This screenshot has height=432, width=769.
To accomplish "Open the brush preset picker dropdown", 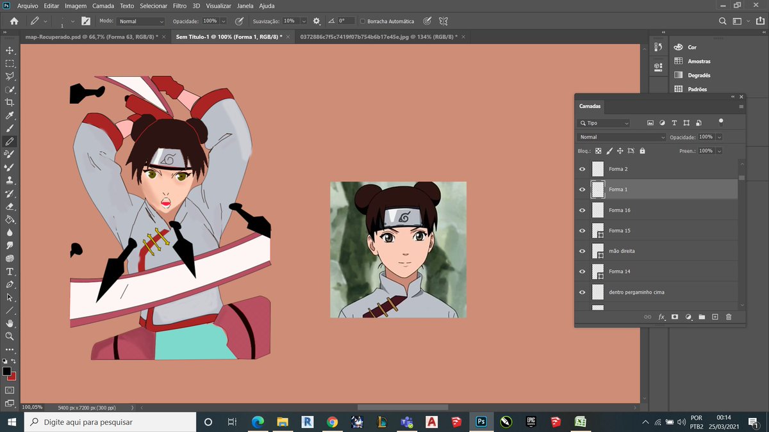I will click(72, 21).
